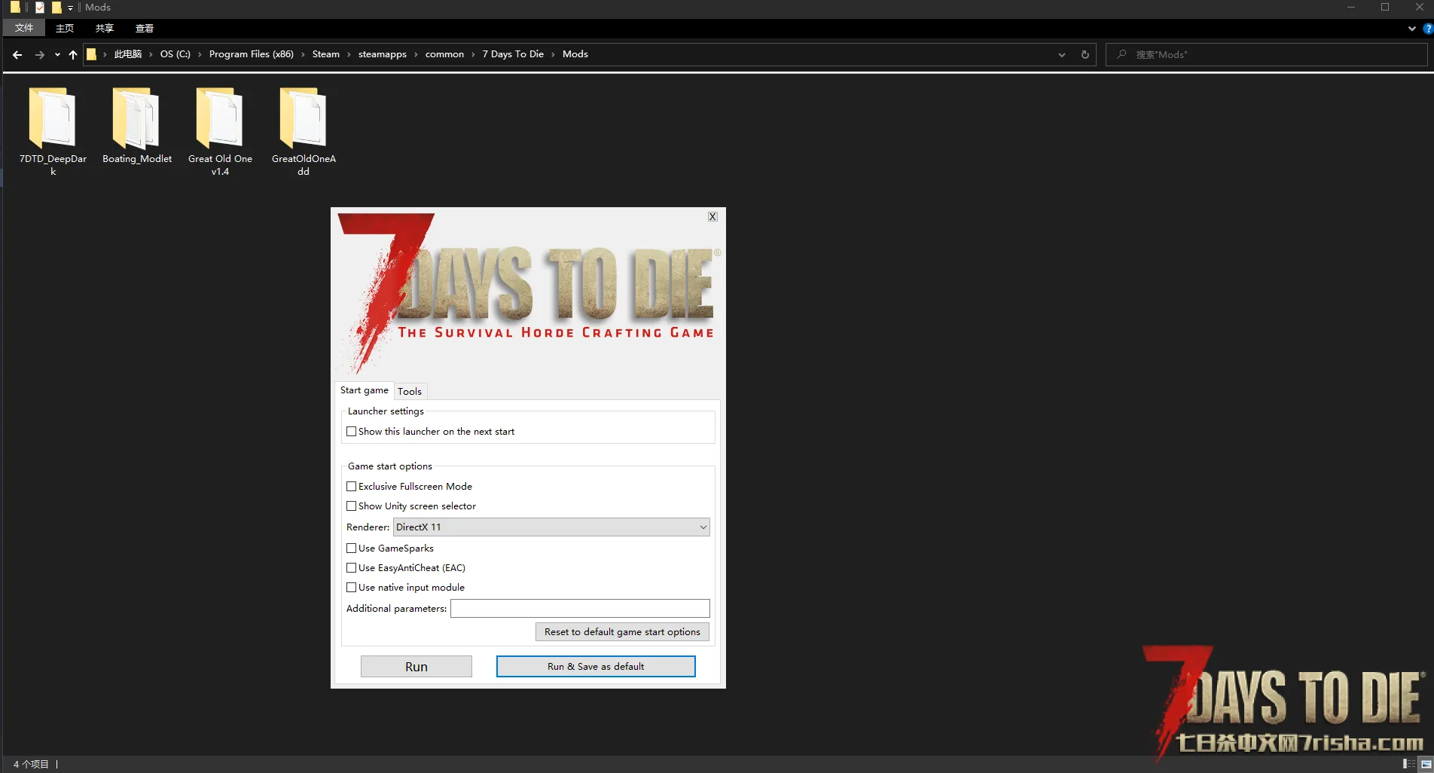
Task: Expand breadcrumb chevron after 7 Days To Die
Action: [554, 54]
